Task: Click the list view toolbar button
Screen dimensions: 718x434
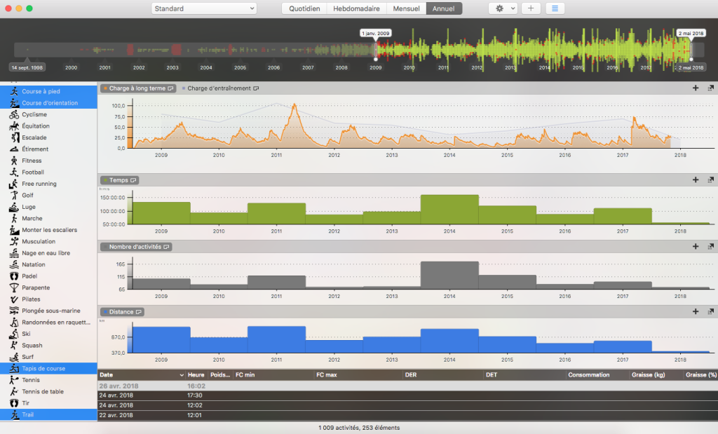Action: 555,8
